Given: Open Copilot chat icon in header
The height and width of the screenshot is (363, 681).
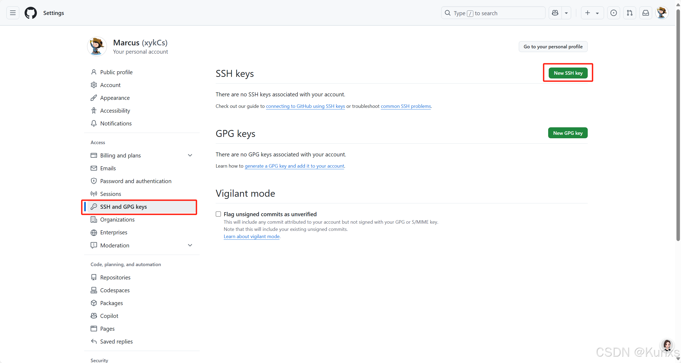Looking at the screenshot, I should tap(555, 13).
